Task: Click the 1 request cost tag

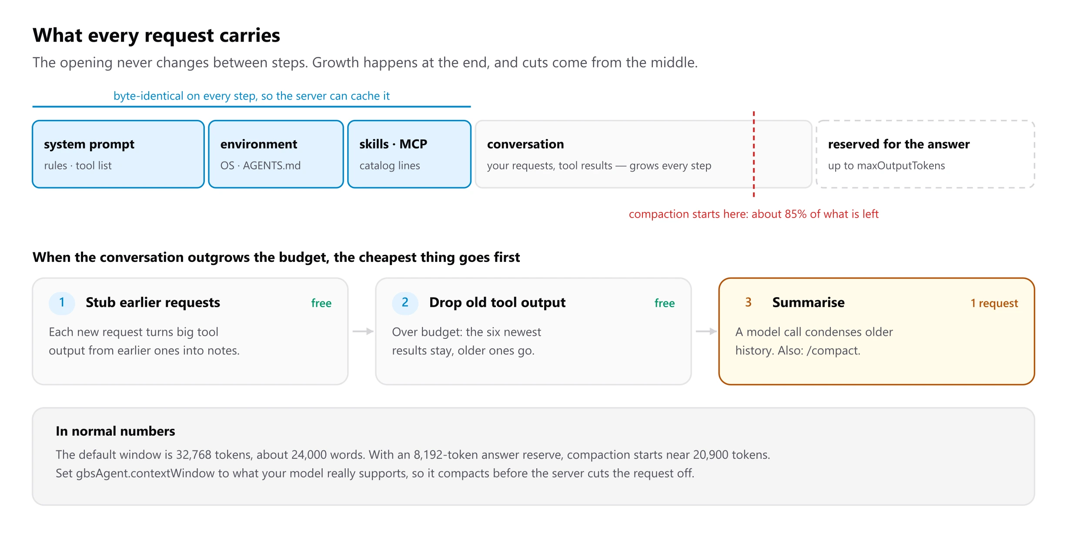Action: point(994,303)
